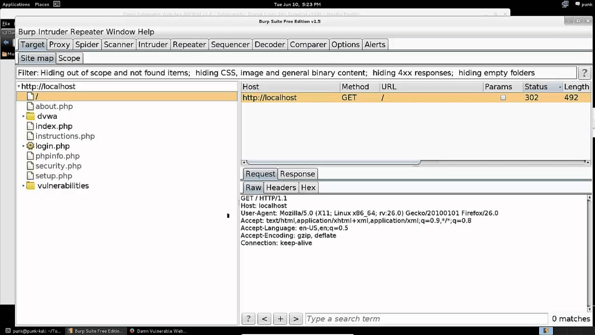Show the Response tab
595x335 pixels.
(297, 174)
